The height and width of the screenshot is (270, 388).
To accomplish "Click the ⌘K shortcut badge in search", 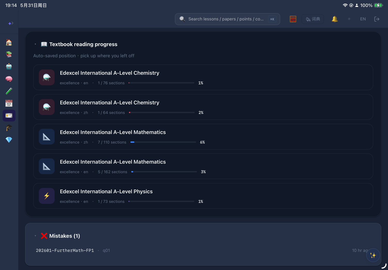I will [x=272, y=19].
